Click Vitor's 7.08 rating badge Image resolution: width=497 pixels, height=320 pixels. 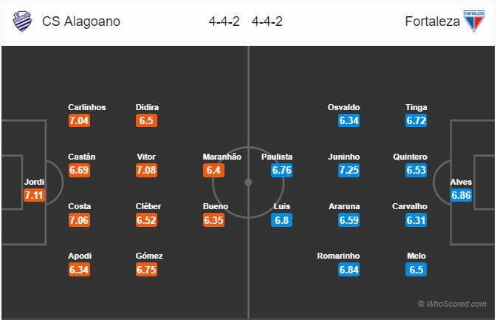click(x=146, y=170)
